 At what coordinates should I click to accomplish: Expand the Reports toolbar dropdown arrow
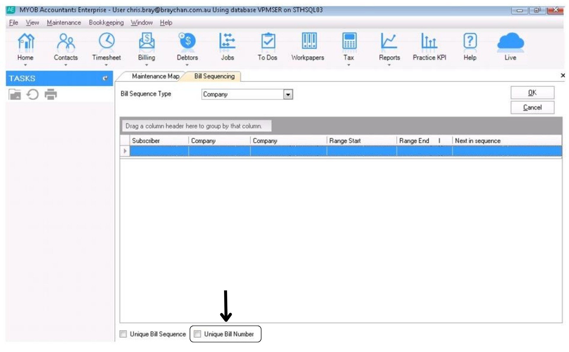pyautogui.click(x=389, y=65)
